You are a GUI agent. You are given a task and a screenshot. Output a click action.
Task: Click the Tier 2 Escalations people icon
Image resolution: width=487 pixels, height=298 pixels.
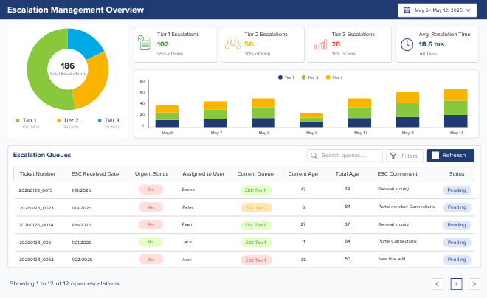point(232,44)
